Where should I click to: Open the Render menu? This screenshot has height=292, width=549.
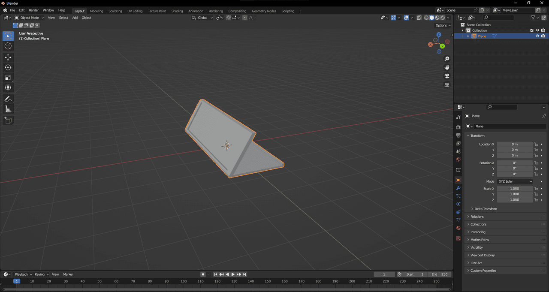[33, 10]
